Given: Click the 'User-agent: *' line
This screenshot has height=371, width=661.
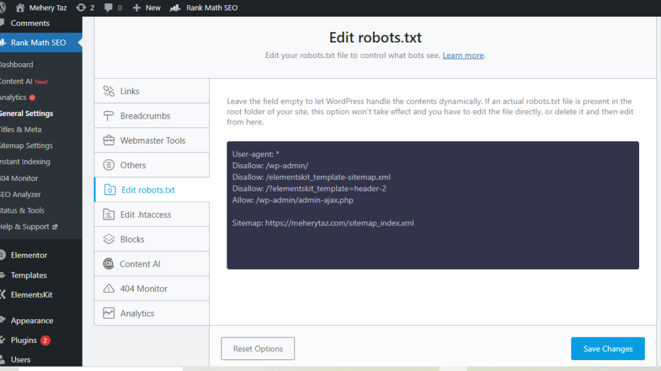Looking at the screenshot, I should point(256,155).
